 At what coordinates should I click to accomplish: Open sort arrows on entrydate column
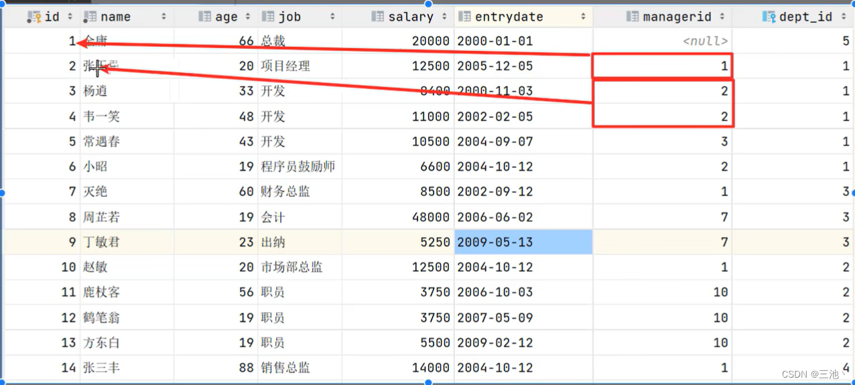(x=583, y=17)
